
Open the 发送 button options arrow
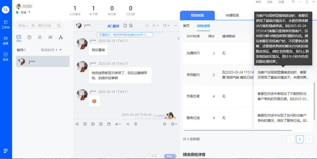tap(175, 156)
